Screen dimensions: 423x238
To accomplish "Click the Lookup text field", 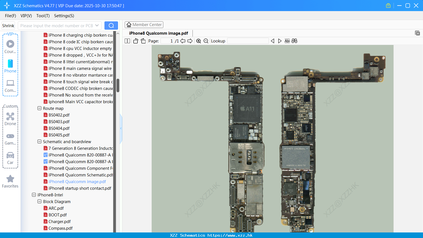I will tap(248, 41).
